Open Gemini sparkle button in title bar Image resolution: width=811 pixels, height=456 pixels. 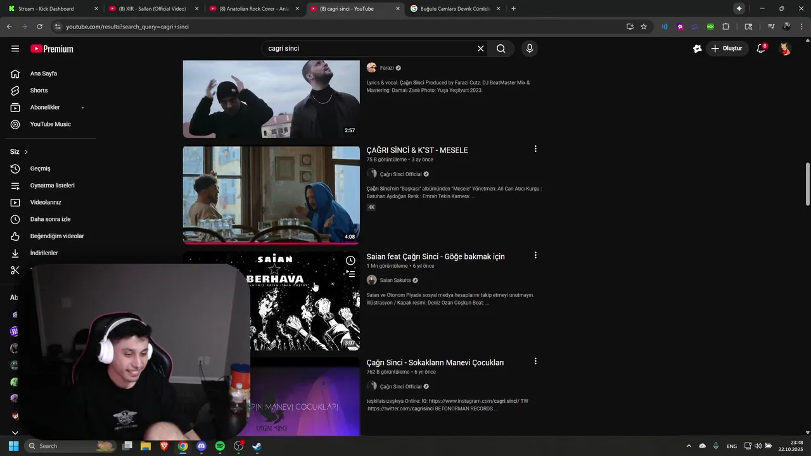[x=739, y=9]
